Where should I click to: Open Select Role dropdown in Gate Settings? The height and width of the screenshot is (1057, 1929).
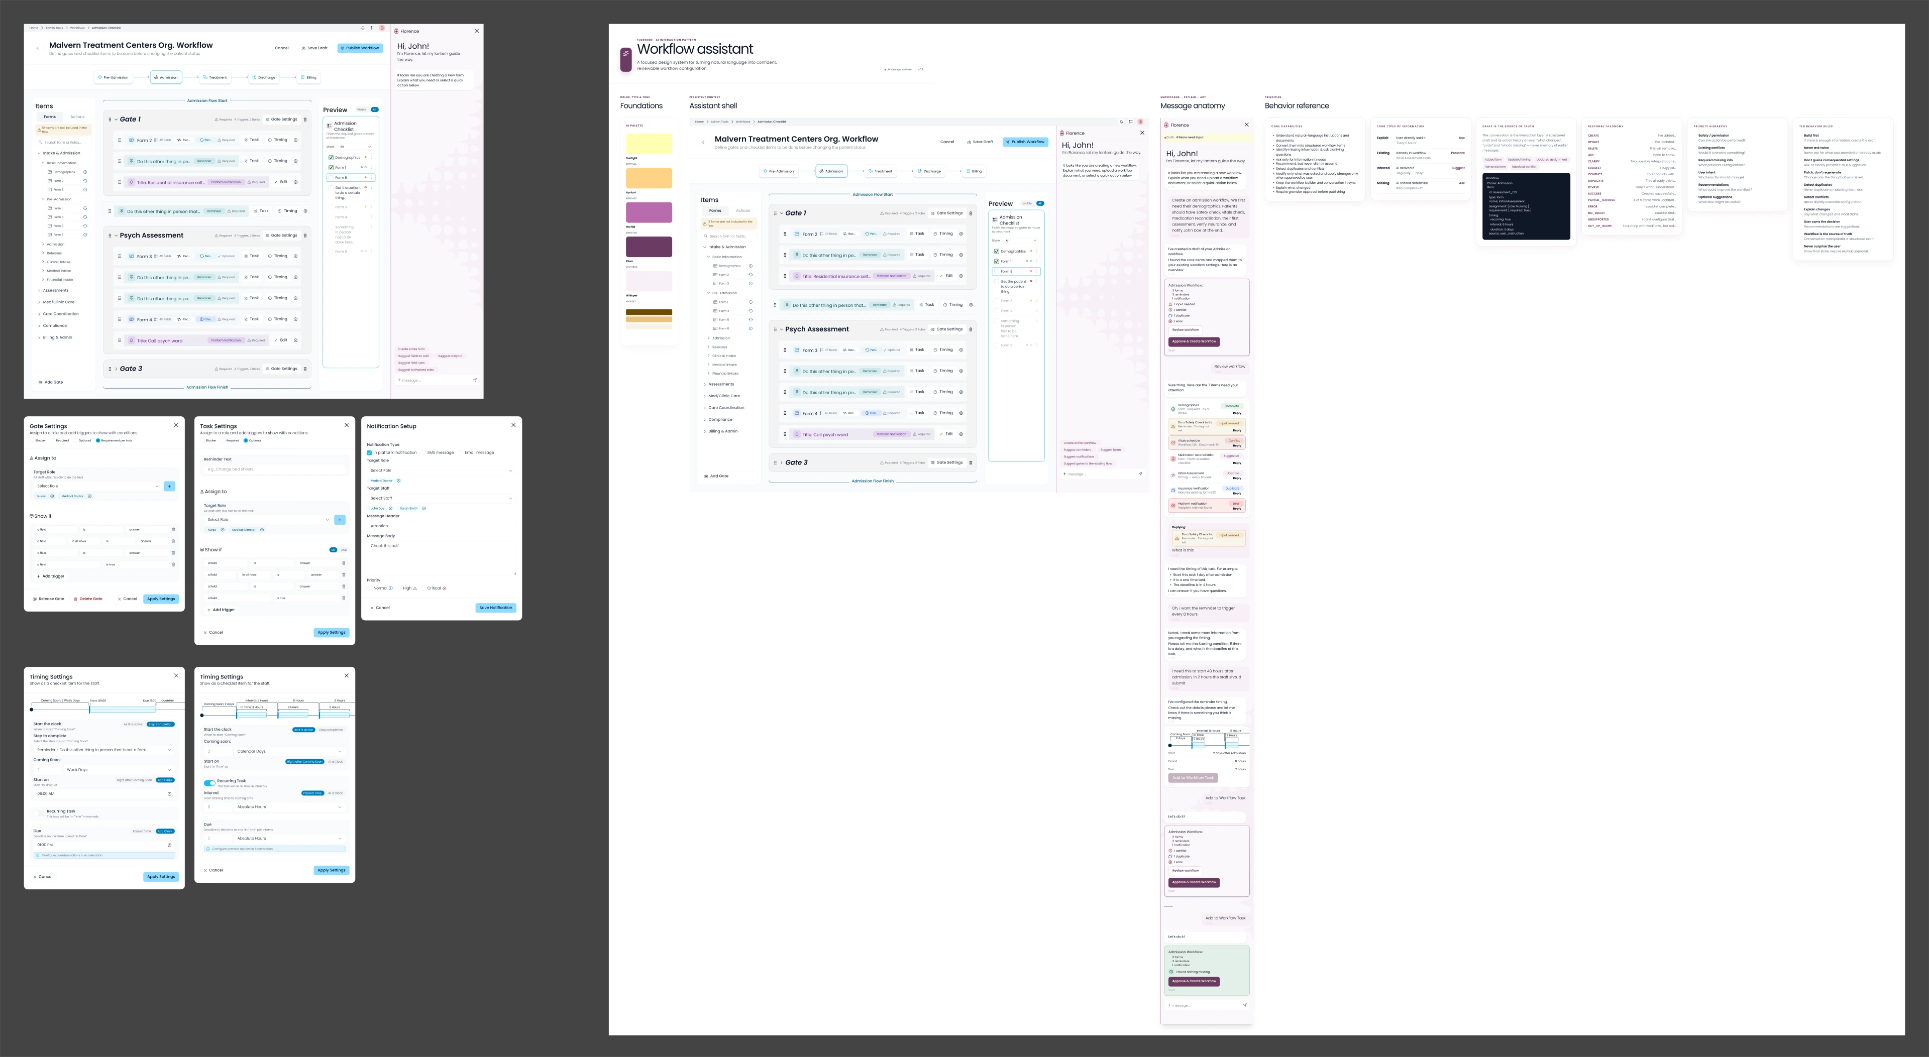click(97, 486)
